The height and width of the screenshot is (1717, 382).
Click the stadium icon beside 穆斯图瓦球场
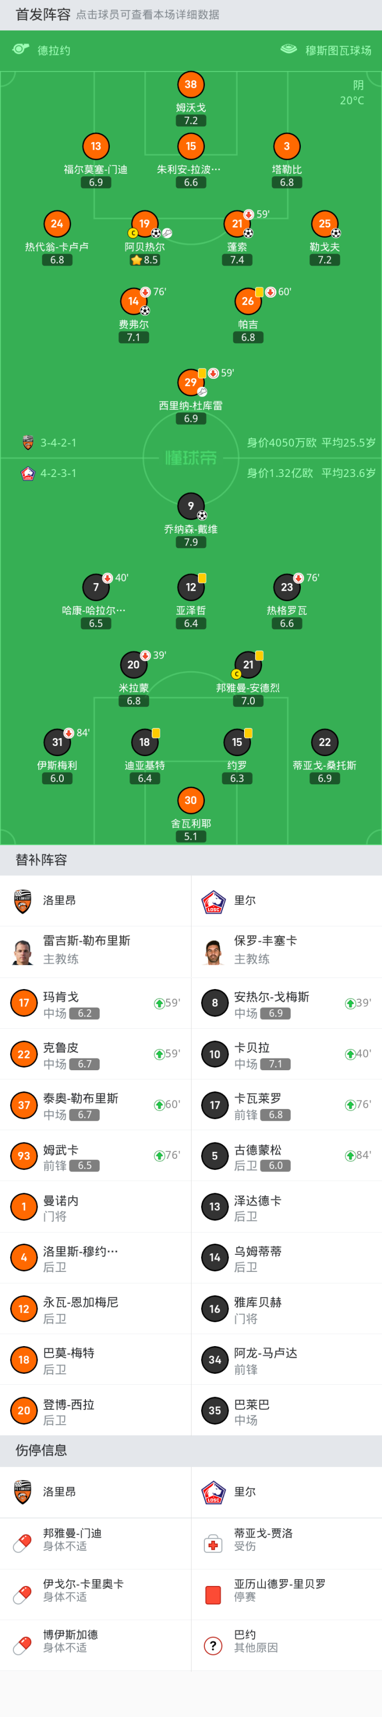pyautogui.click(x=289, y=49)
